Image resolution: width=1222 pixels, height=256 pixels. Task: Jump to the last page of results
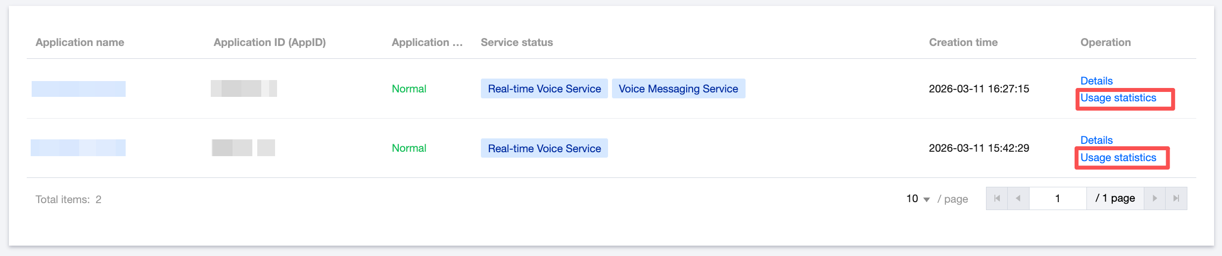[1176, 199]
